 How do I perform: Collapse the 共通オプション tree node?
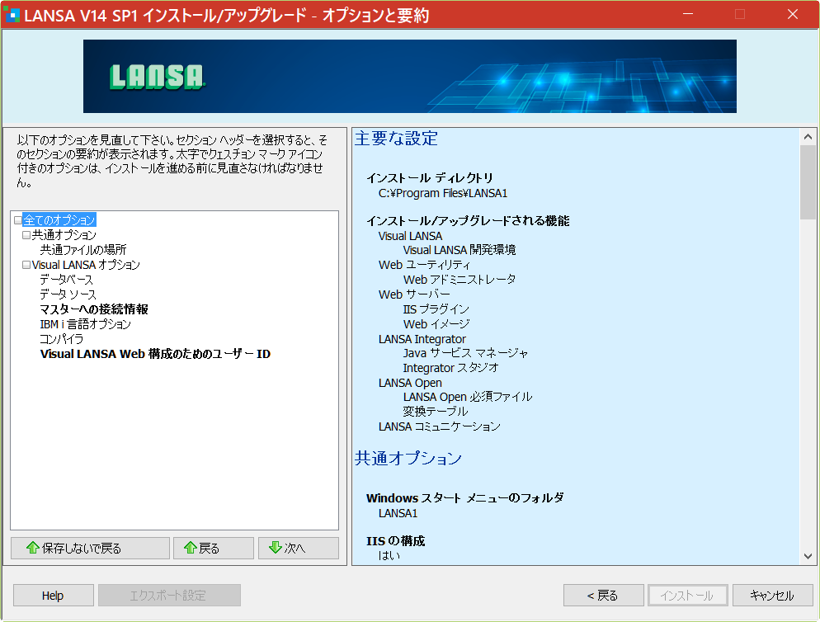coord(26,235)
